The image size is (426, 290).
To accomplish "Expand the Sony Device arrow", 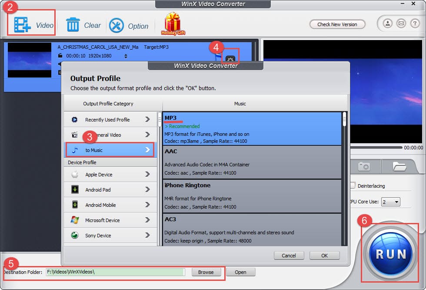I will (147, 235).
